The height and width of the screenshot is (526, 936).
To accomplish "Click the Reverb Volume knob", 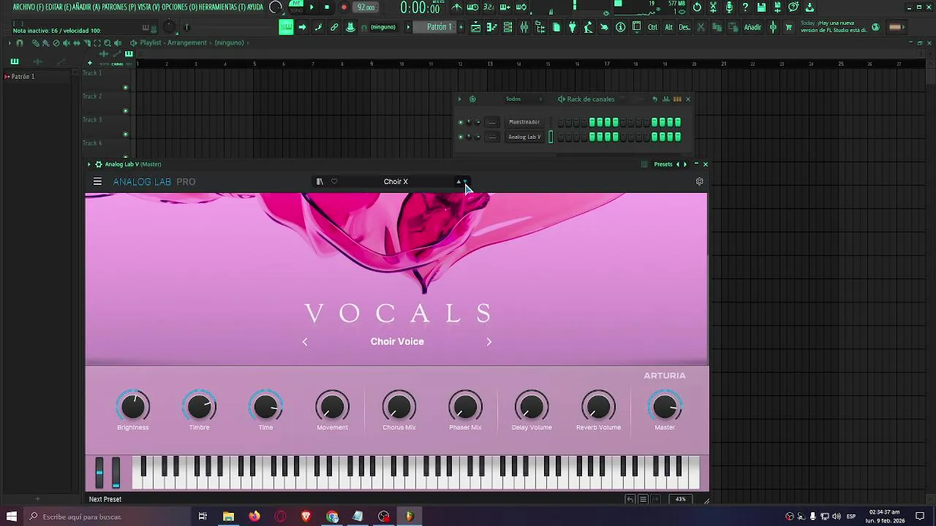I will pos(598,406).
